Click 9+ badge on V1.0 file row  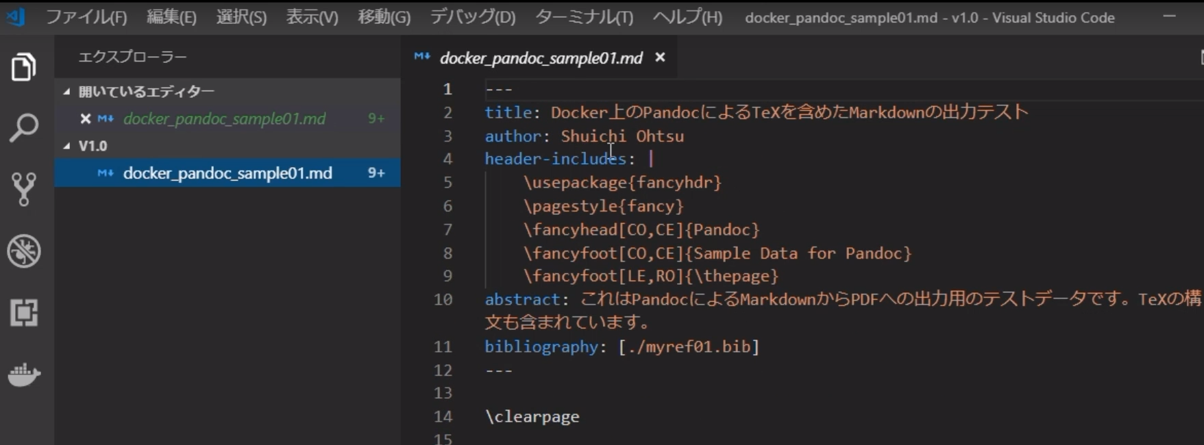tap(376, 173)
